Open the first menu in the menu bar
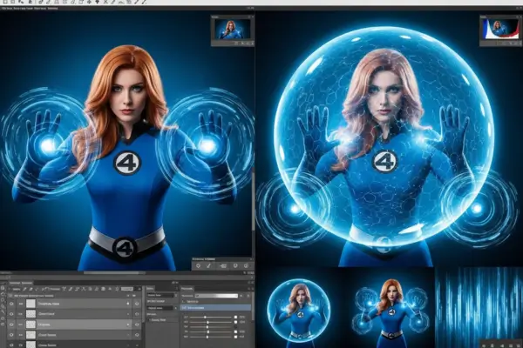523x348 pixels. [x=4, y=8]
